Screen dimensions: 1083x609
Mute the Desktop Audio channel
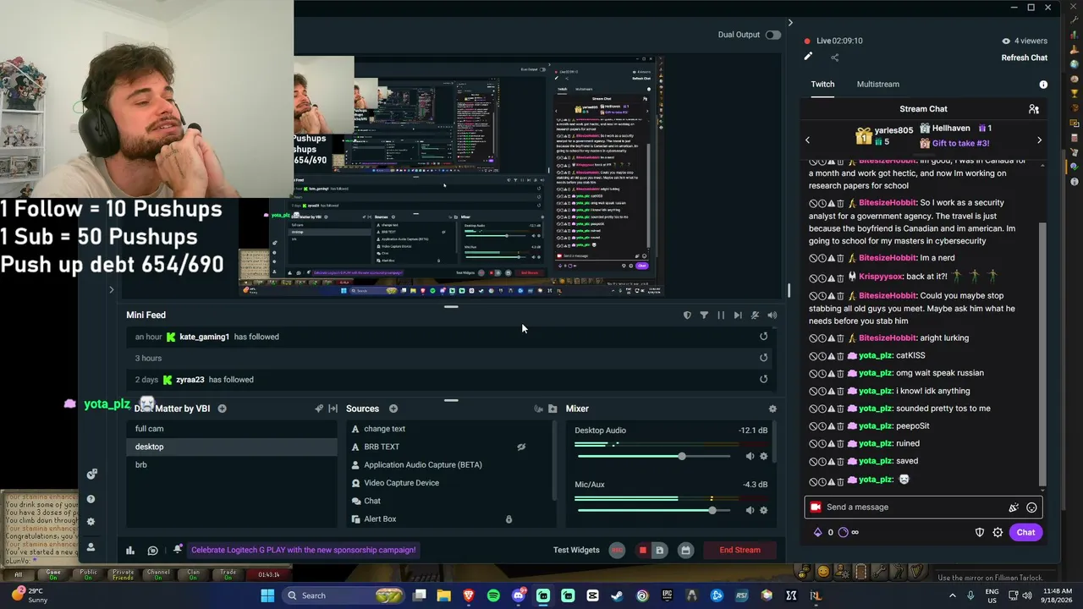pyautogui.click(x=750, y=457)
